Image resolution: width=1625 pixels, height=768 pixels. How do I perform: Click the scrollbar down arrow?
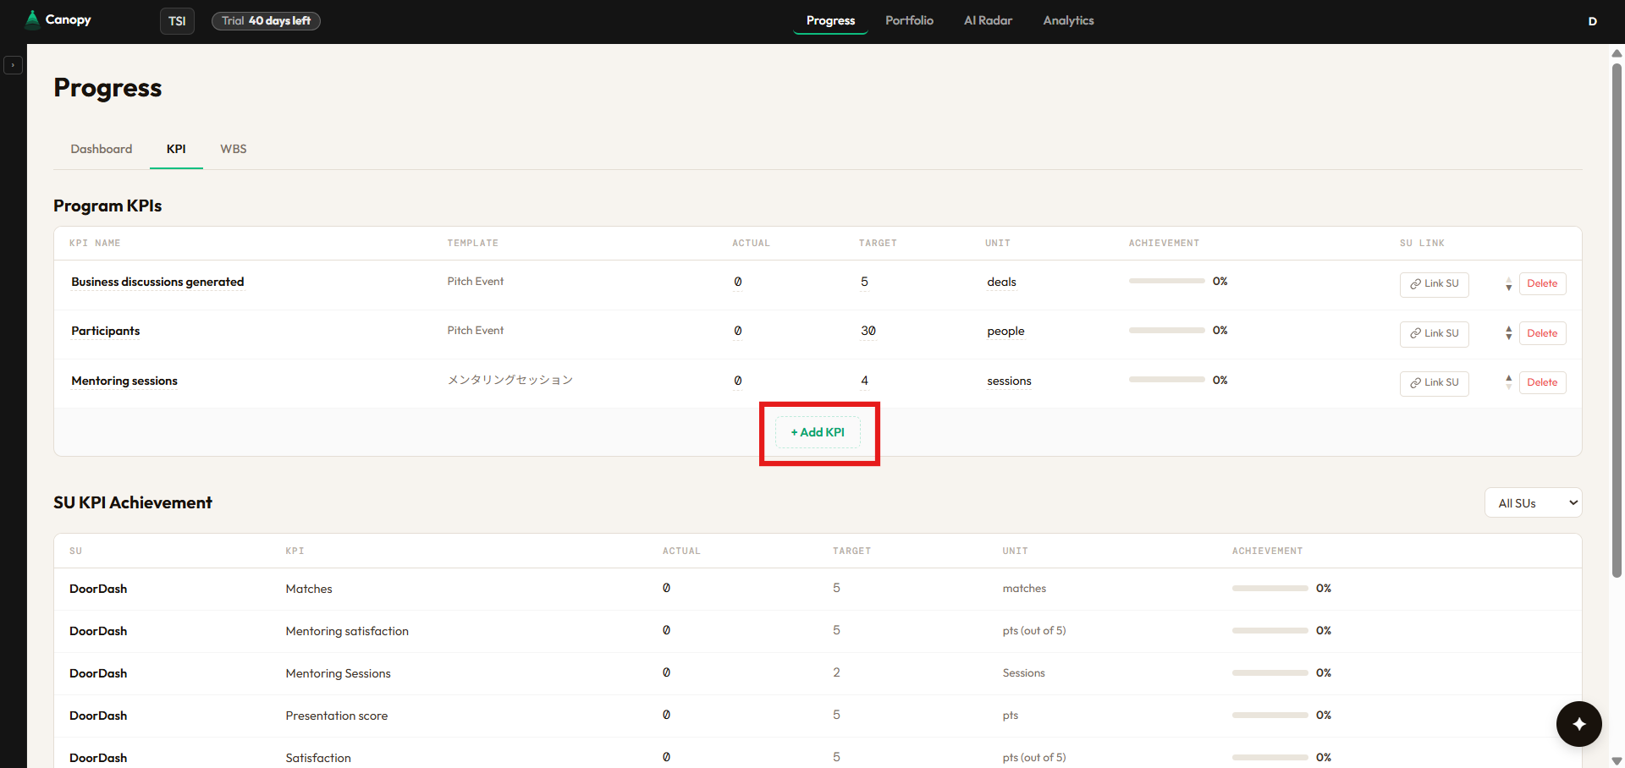coord(1617,760)
